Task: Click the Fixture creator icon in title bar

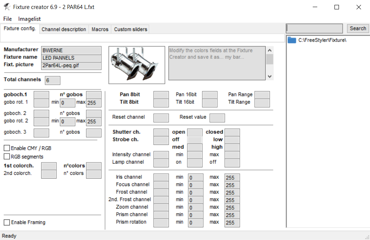Action: click(6, 6)
